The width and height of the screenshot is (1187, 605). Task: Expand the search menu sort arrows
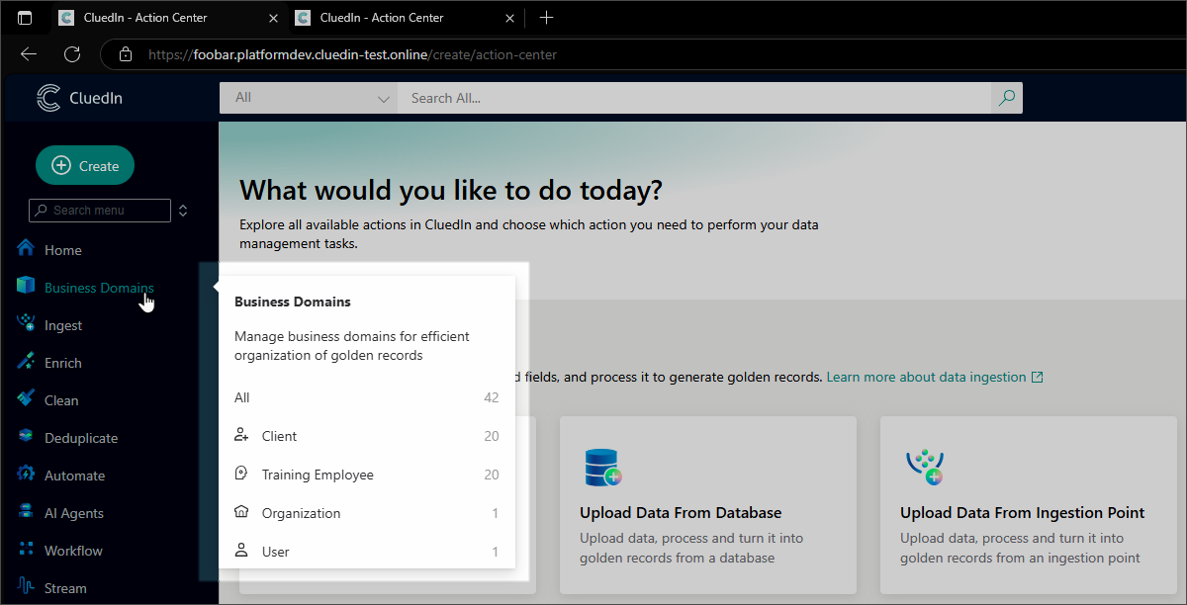click(182, 211)
